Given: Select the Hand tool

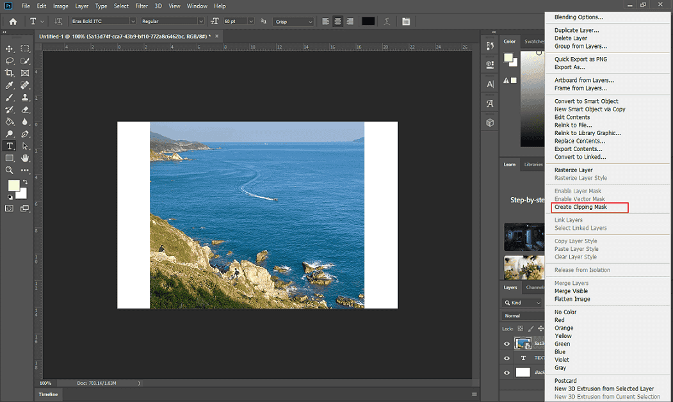Looking at the screenshot, I should (25, 157).
